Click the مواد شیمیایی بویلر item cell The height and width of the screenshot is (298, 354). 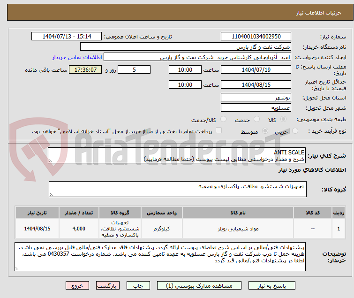click(238, 229)
